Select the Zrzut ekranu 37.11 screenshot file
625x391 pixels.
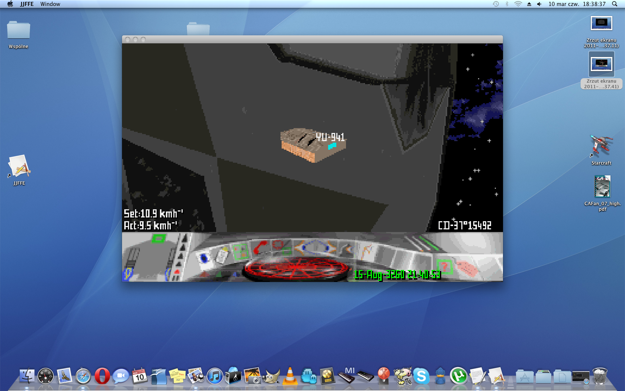click(601, 32)
